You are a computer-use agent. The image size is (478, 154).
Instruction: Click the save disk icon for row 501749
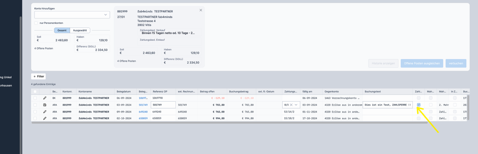[x=45, y=105]
